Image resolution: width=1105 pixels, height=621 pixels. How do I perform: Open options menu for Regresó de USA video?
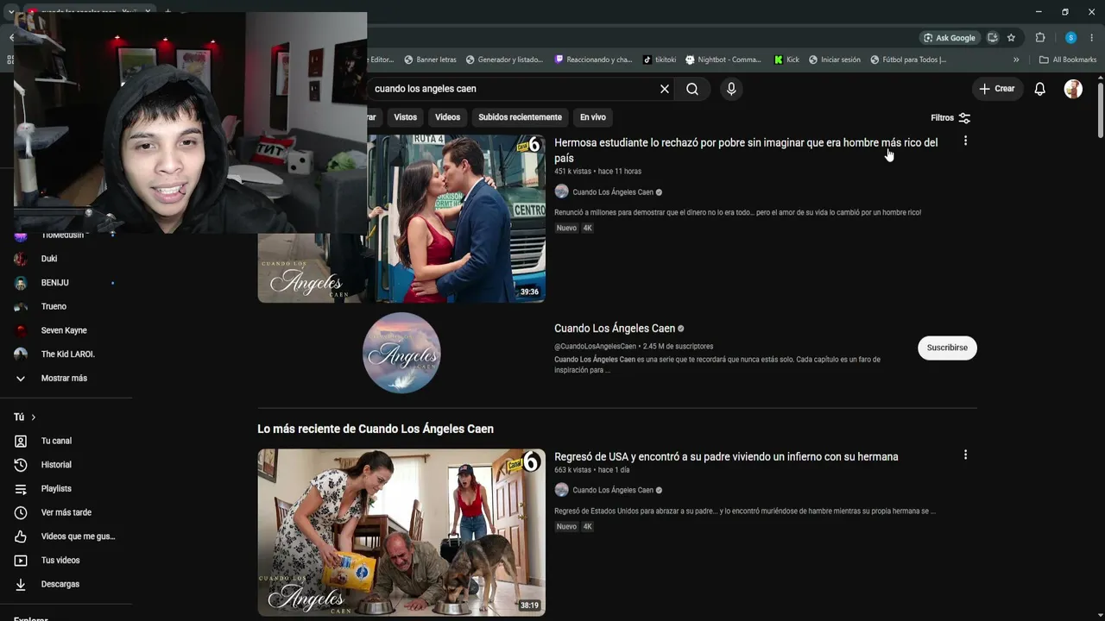click(x=965, y=455)
